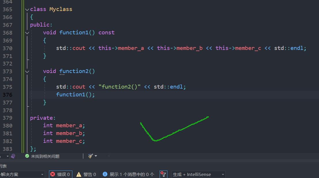Click the yellow warning triangle icon
This screenshot has height=178, width=319.
click(79, 174)
